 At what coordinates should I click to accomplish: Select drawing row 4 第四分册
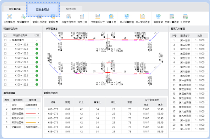[x=189, y=53]
